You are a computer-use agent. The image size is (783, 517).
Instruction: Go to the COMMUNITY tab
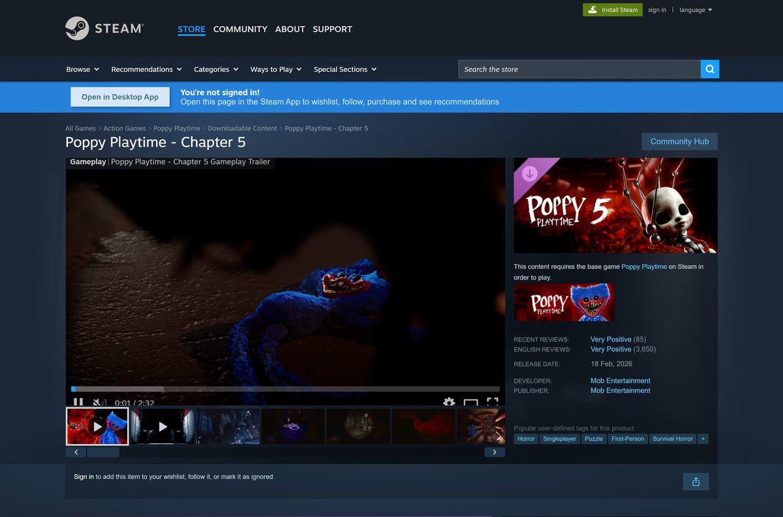pyautogui.click(x=240, y=29)
